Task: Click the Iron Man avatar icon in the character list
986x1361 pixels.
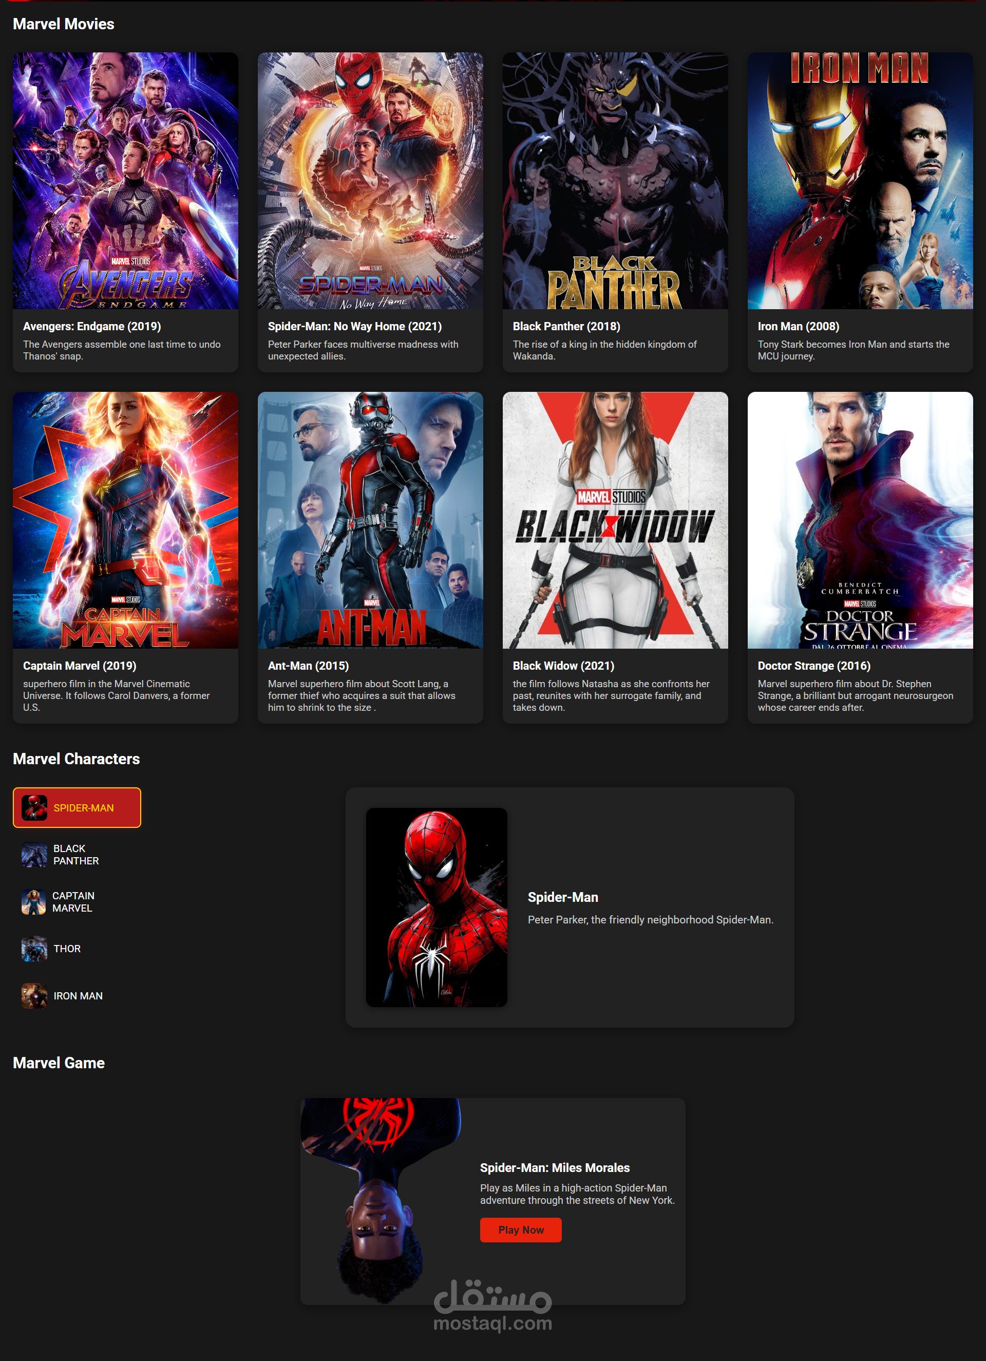Action: [x=34, y=996]
